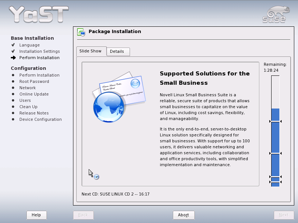This screenshot has width=298, height=223.
Task: Click the Supported Solutions for the Small Business heading
Action: pyautogui.click(x=205, y=78)
